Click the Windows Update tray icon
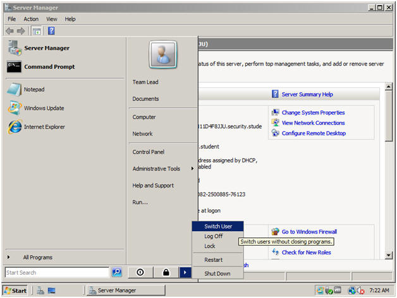The width and height of the screenshot is (397, 298). click(x=320, y=290)
